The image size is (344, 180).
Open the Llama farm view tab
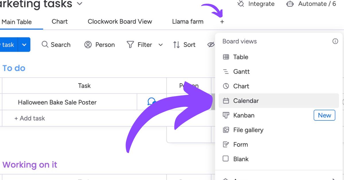[x=187, y=21]
